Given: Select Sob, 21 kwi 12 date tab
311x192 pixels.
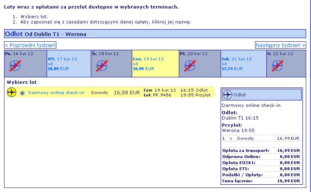Looking at the screenshot, I should [x=244, y=64].
